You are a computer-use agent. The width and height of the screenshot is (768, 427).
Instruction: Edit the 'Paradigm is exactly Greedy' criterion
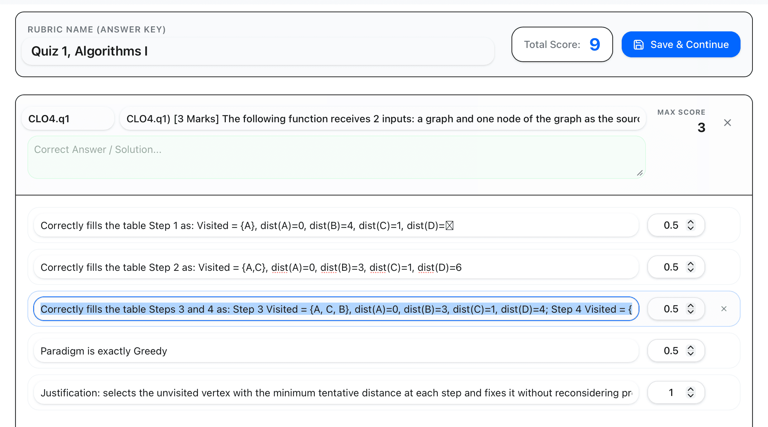tap(325, 351)
